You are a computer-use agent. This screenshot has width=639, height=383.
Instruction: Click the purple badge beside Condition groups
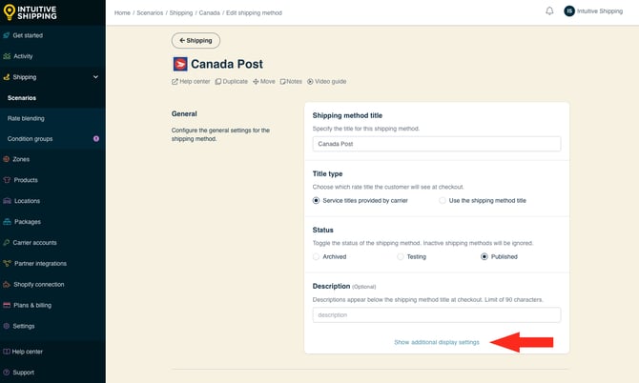(96, 139)
